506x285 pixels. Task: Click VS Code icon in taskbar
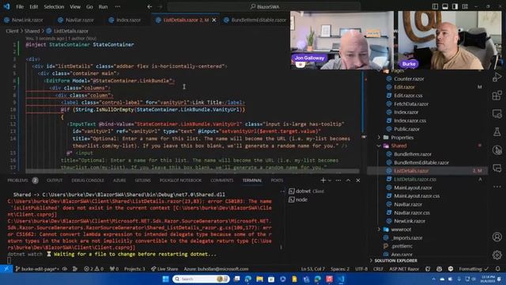tap(341, 279)
